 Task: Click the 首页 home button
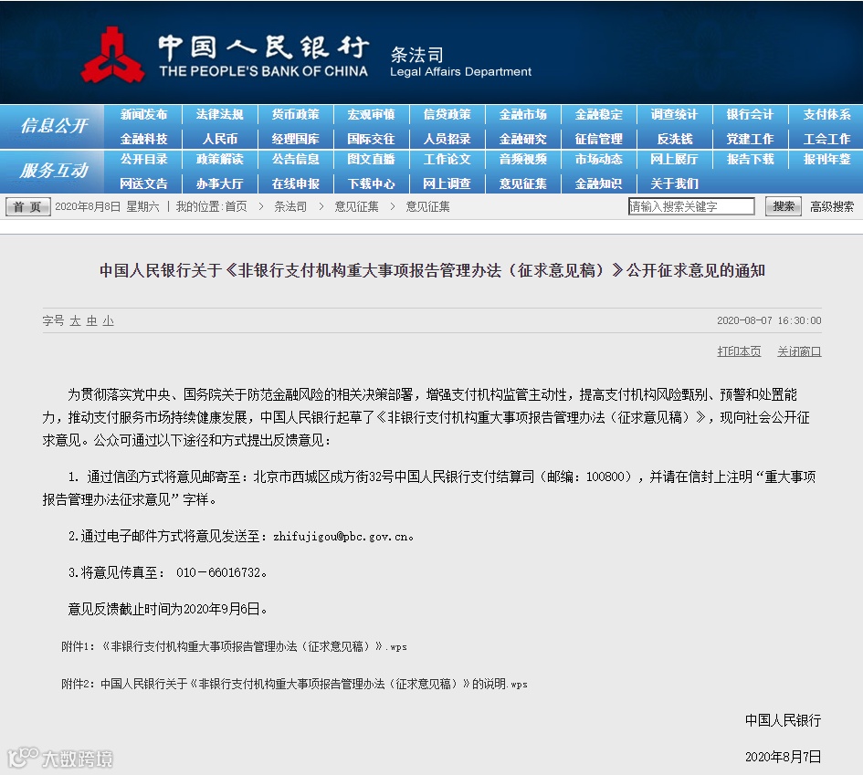(x=27, y=207)
